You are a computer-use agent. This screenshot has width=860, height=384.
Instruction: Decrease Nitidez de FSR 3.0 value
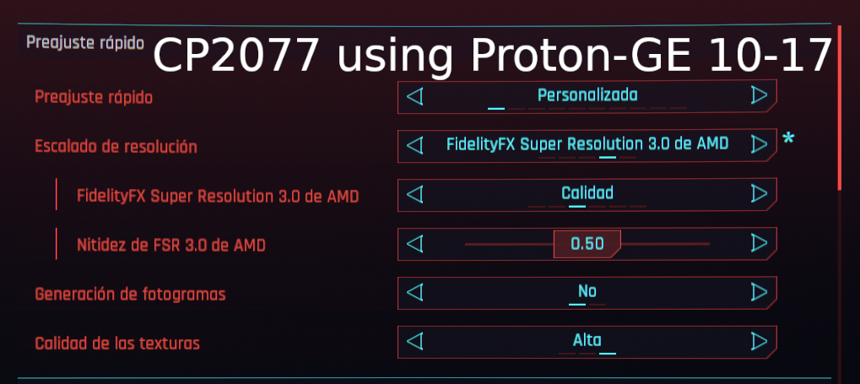point(414,244)
